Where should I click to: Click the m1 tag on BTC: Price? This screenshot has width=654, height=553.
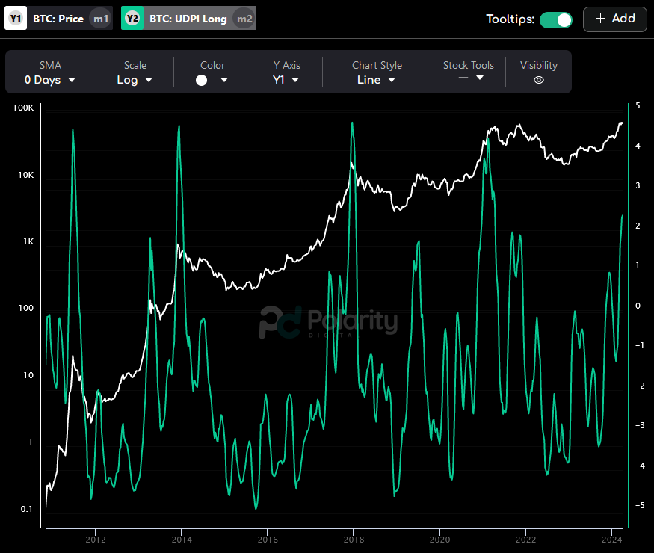[x=99, y=17]
